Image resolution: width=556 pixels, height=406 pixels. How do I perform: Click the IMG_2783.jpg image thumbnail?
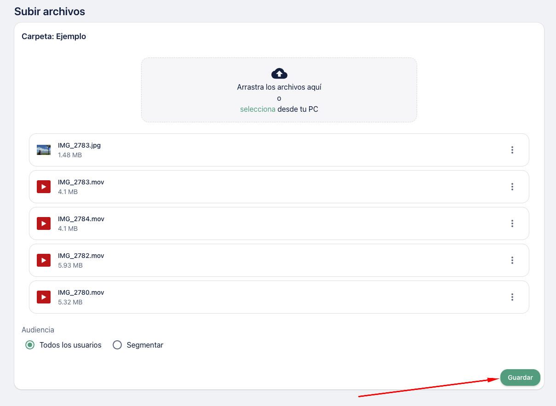coord(44,150)
